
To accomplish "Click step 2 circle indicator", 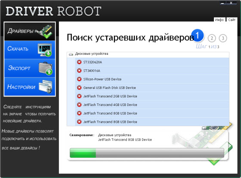I will [x=212, y=38].
